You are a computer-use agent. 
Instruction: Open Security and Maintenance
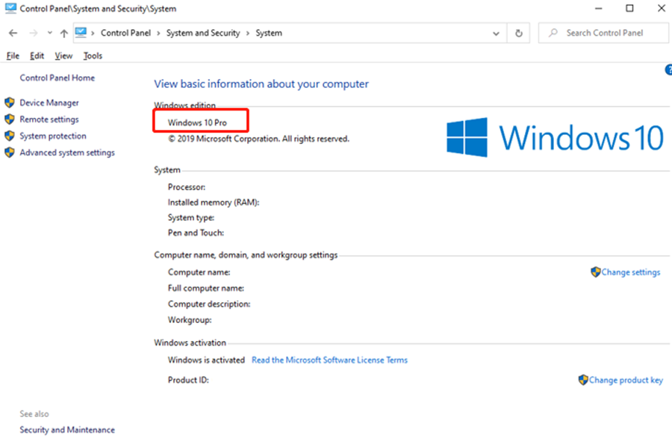pos(67,430)
